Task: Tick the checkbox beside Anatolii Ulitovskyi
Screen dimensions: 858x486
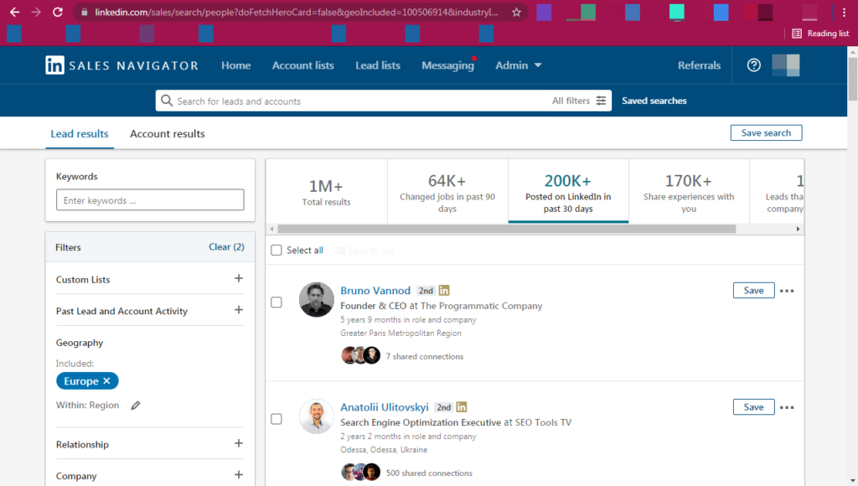Action: click(x=277, y=419)
